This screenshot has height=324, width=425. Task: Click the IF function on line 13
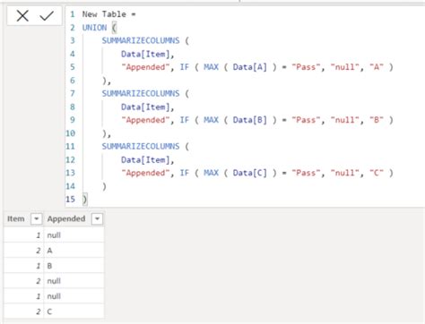185,173
